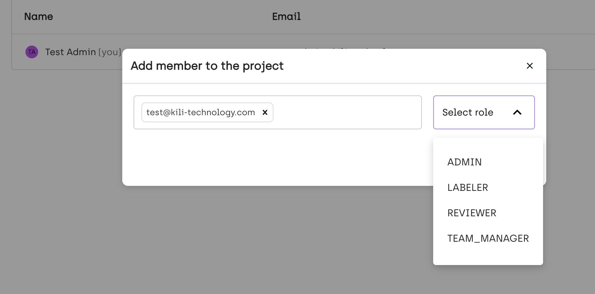Sort by the Email column header
Viewport: 595px width, 294px height.
pos(287,17)
